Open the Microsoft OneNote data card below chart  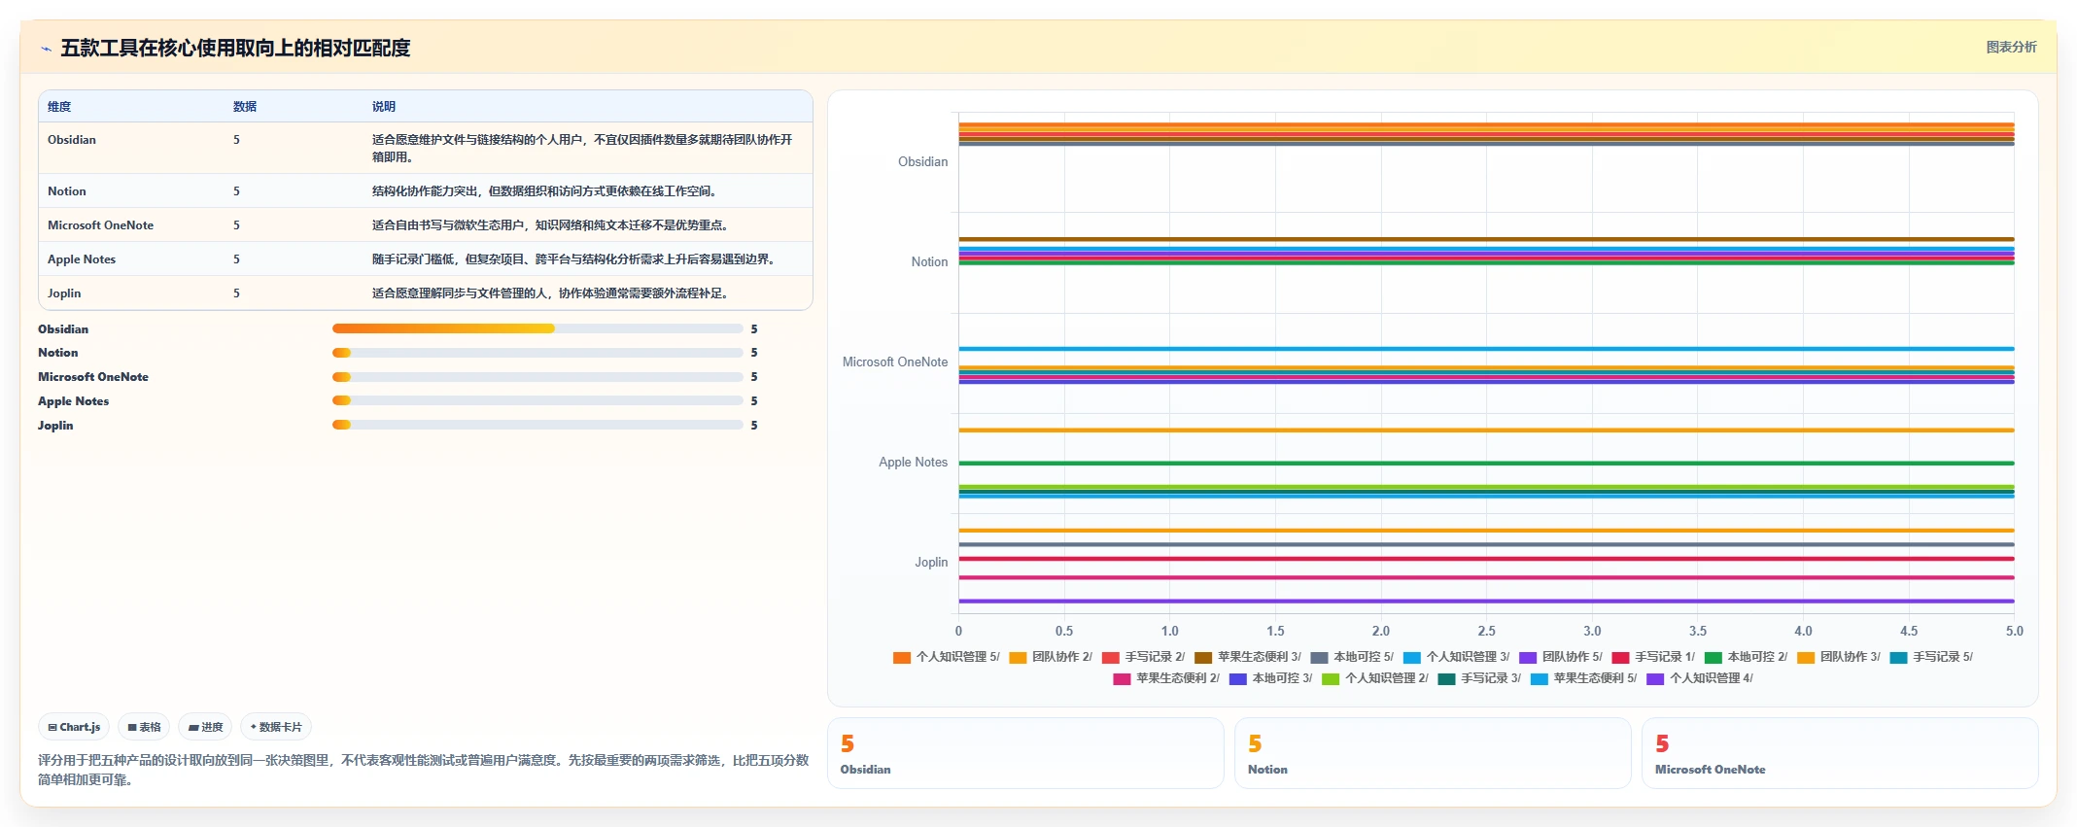tap(1840, 753)
